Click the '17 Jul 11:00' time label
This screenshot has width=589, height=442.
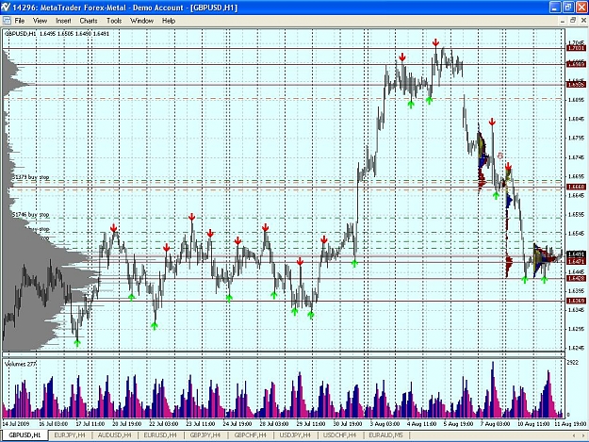click(90, 423)
